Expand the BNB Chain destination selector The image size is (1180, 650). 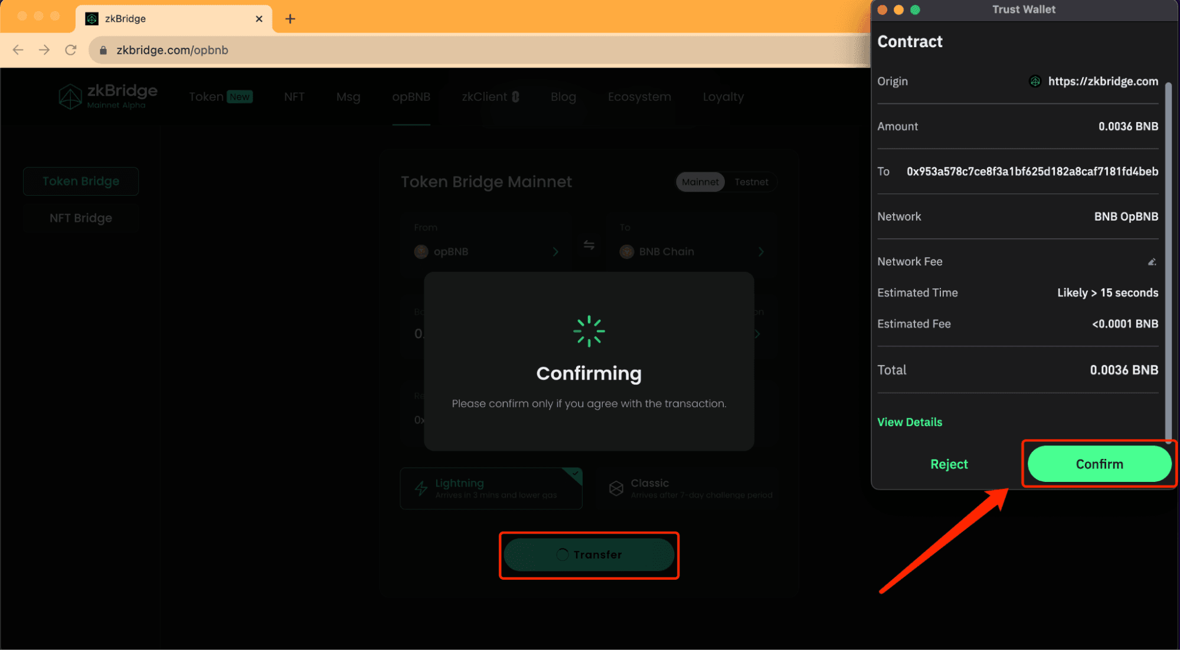[692, 252]
